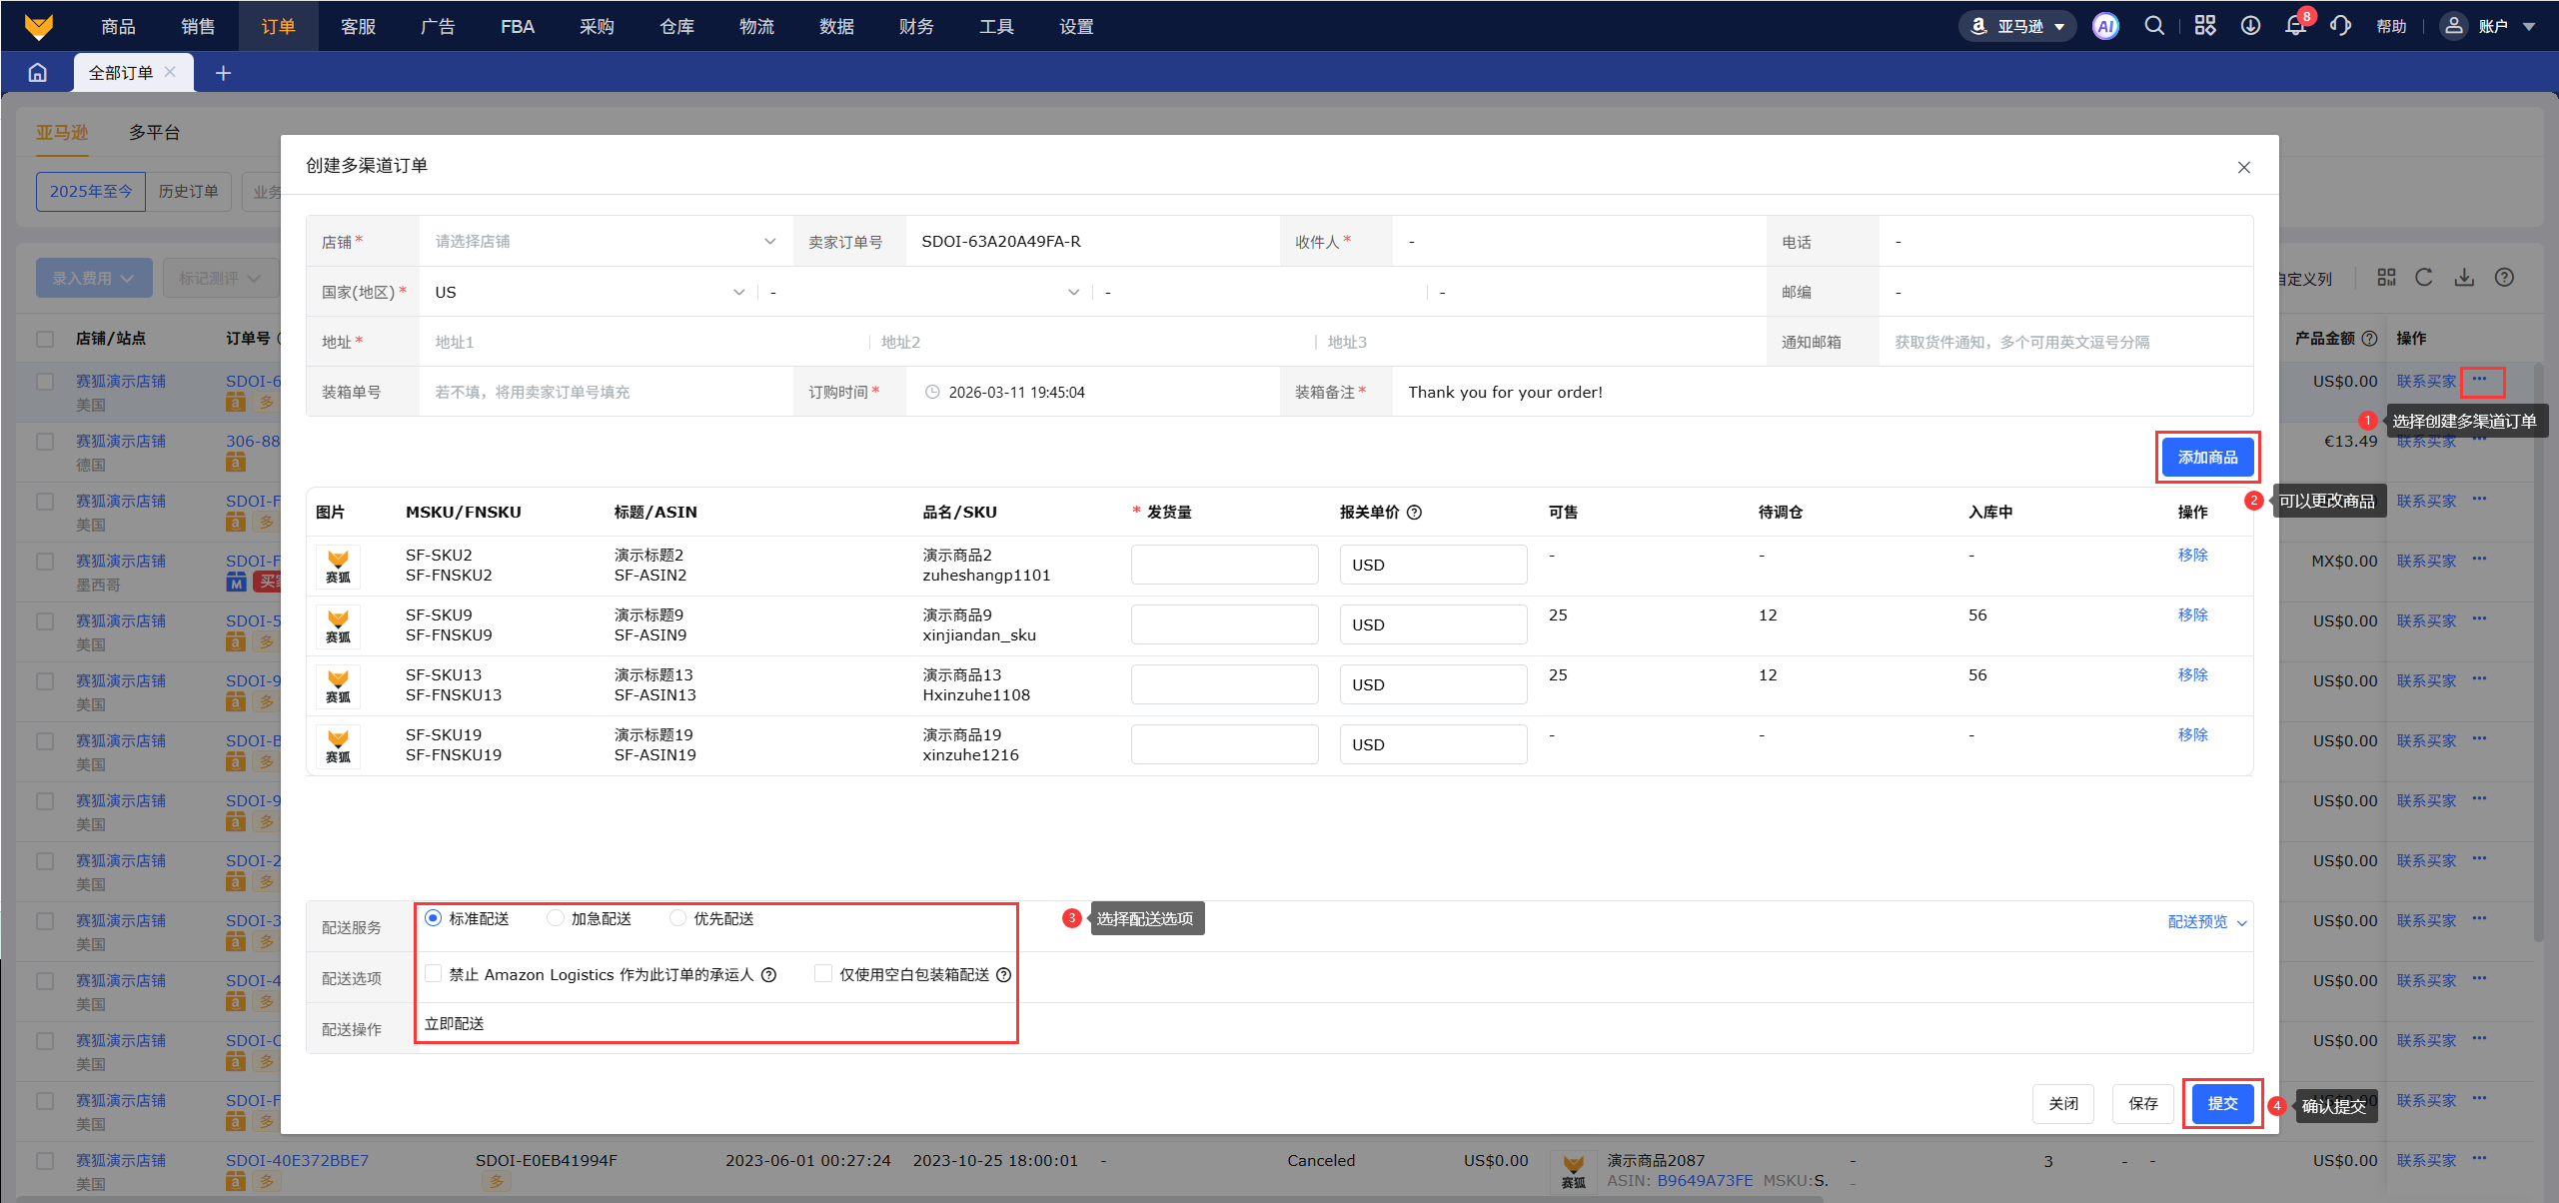Switch to the 多平台 tab
The image size is (2559, 1203).
[x=154, y=133]
